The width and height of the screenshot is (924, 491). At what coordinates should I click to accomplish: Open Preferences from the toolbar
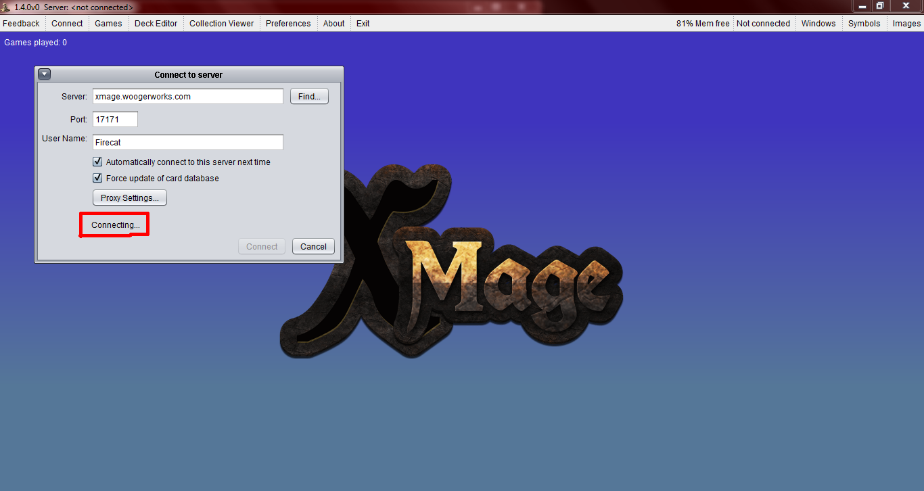pyautogui.click(x=288, y=23)
